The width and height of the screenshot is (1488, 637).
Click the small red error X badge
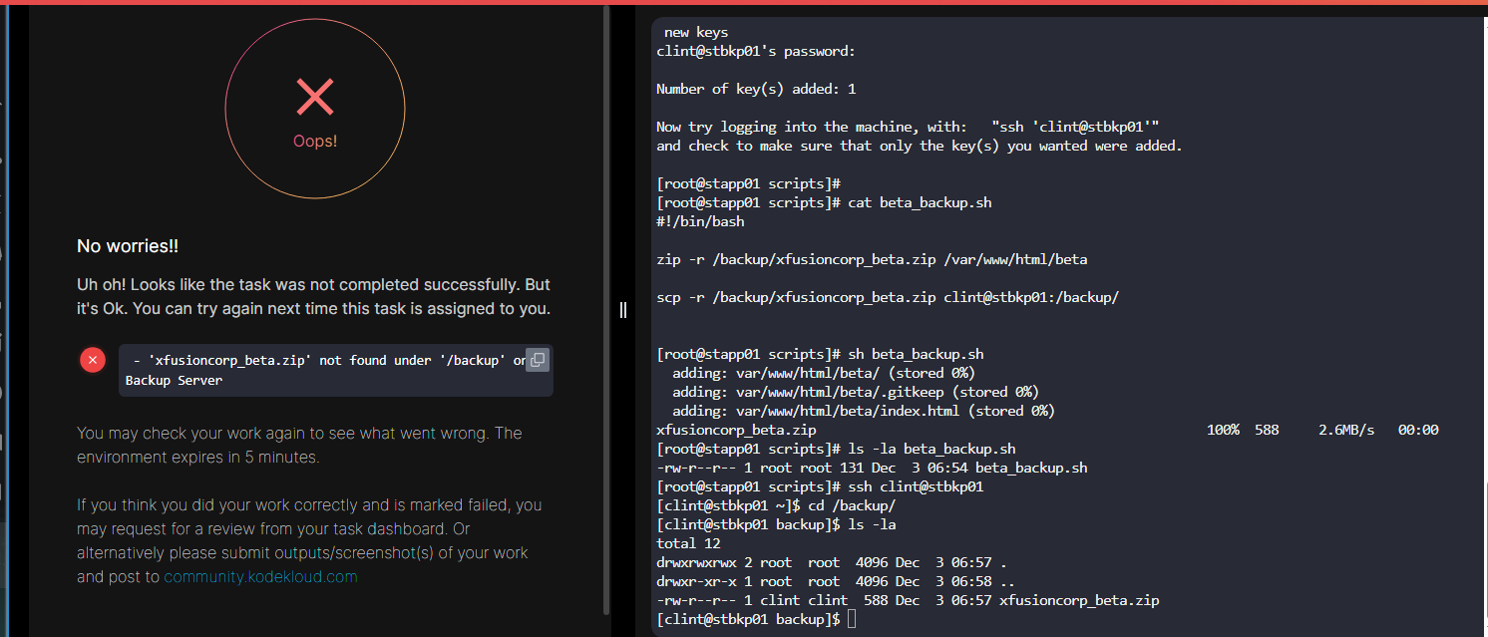coord(93,361)
